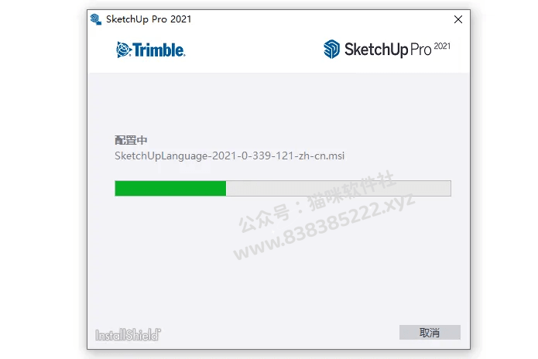This screenshot has width=538, height=359.
Task: Click the Trimble globe logo icon
Action: 124,50
